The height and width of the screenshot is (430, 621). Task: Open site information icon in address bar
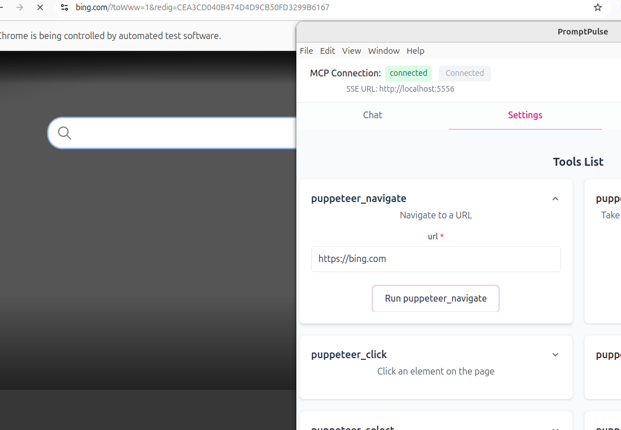coord(64,7)
